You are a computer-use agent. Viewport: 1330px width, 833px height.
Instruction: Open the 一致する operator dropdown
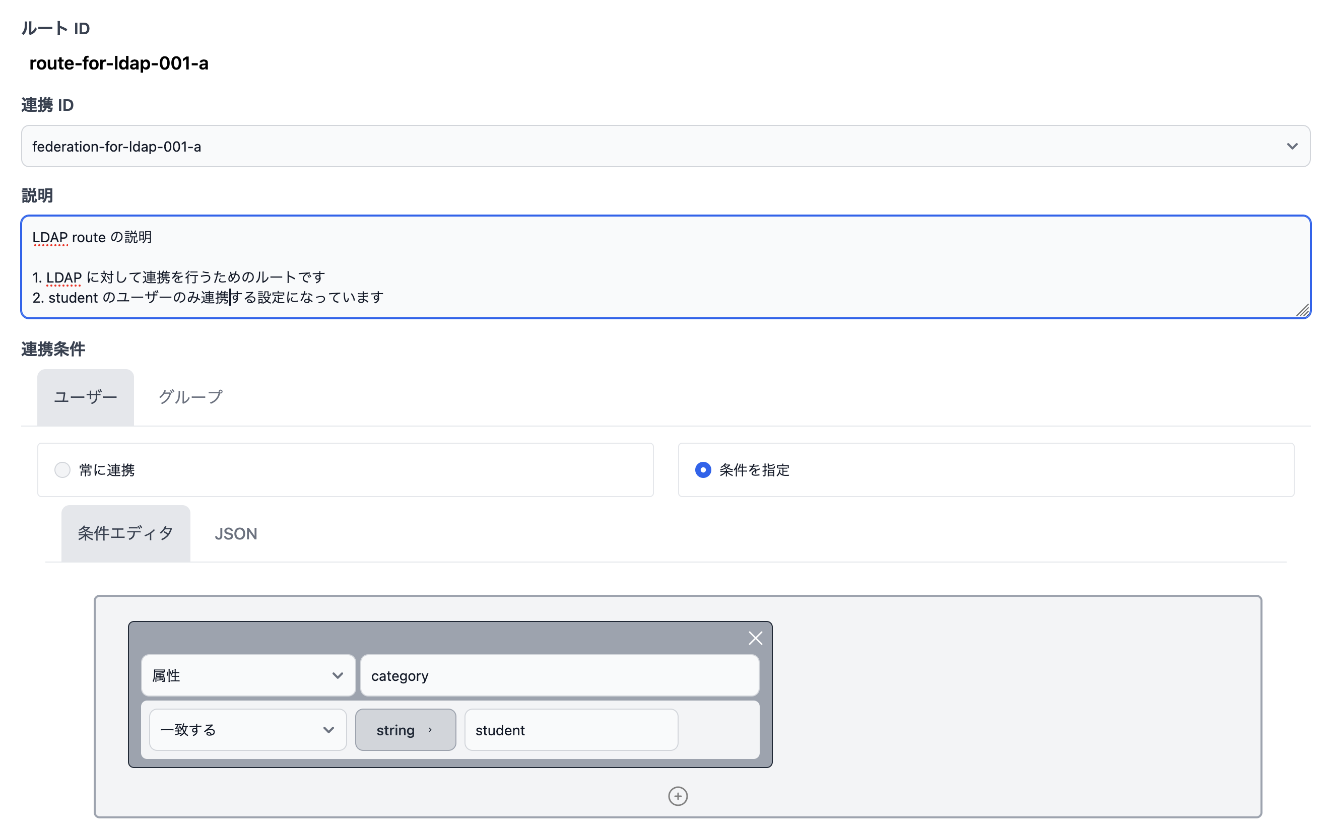[x=248, y=730]
